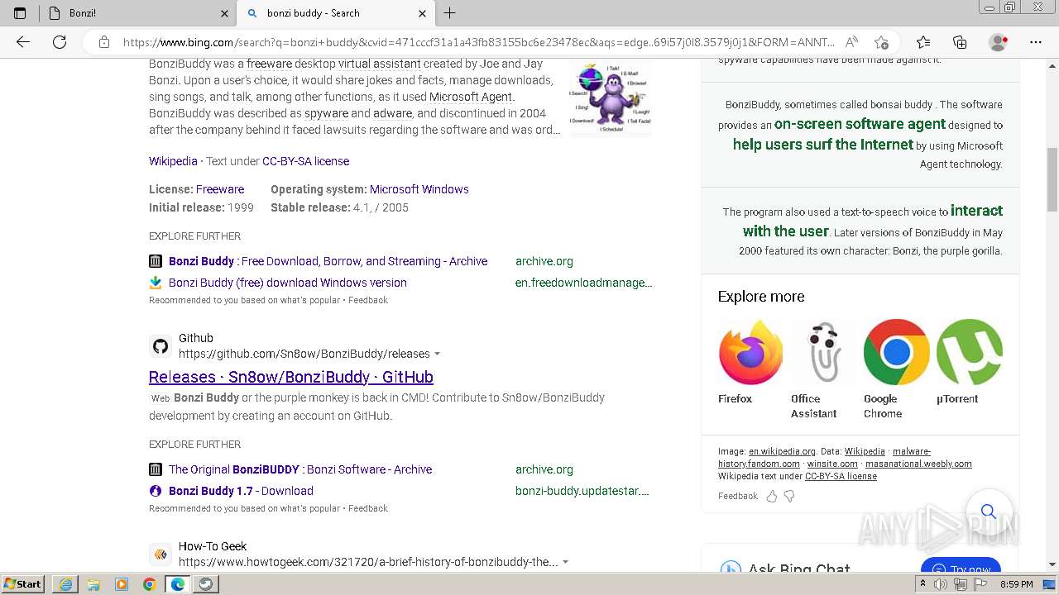This screenshot has width=1059, height=595.
Task: Refresh the current page
Action: pos(60,42)
